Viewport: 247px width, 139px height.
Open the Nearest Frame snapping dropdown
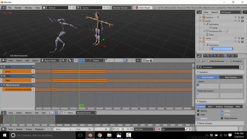pyautogui.click(x=86, y=113)
